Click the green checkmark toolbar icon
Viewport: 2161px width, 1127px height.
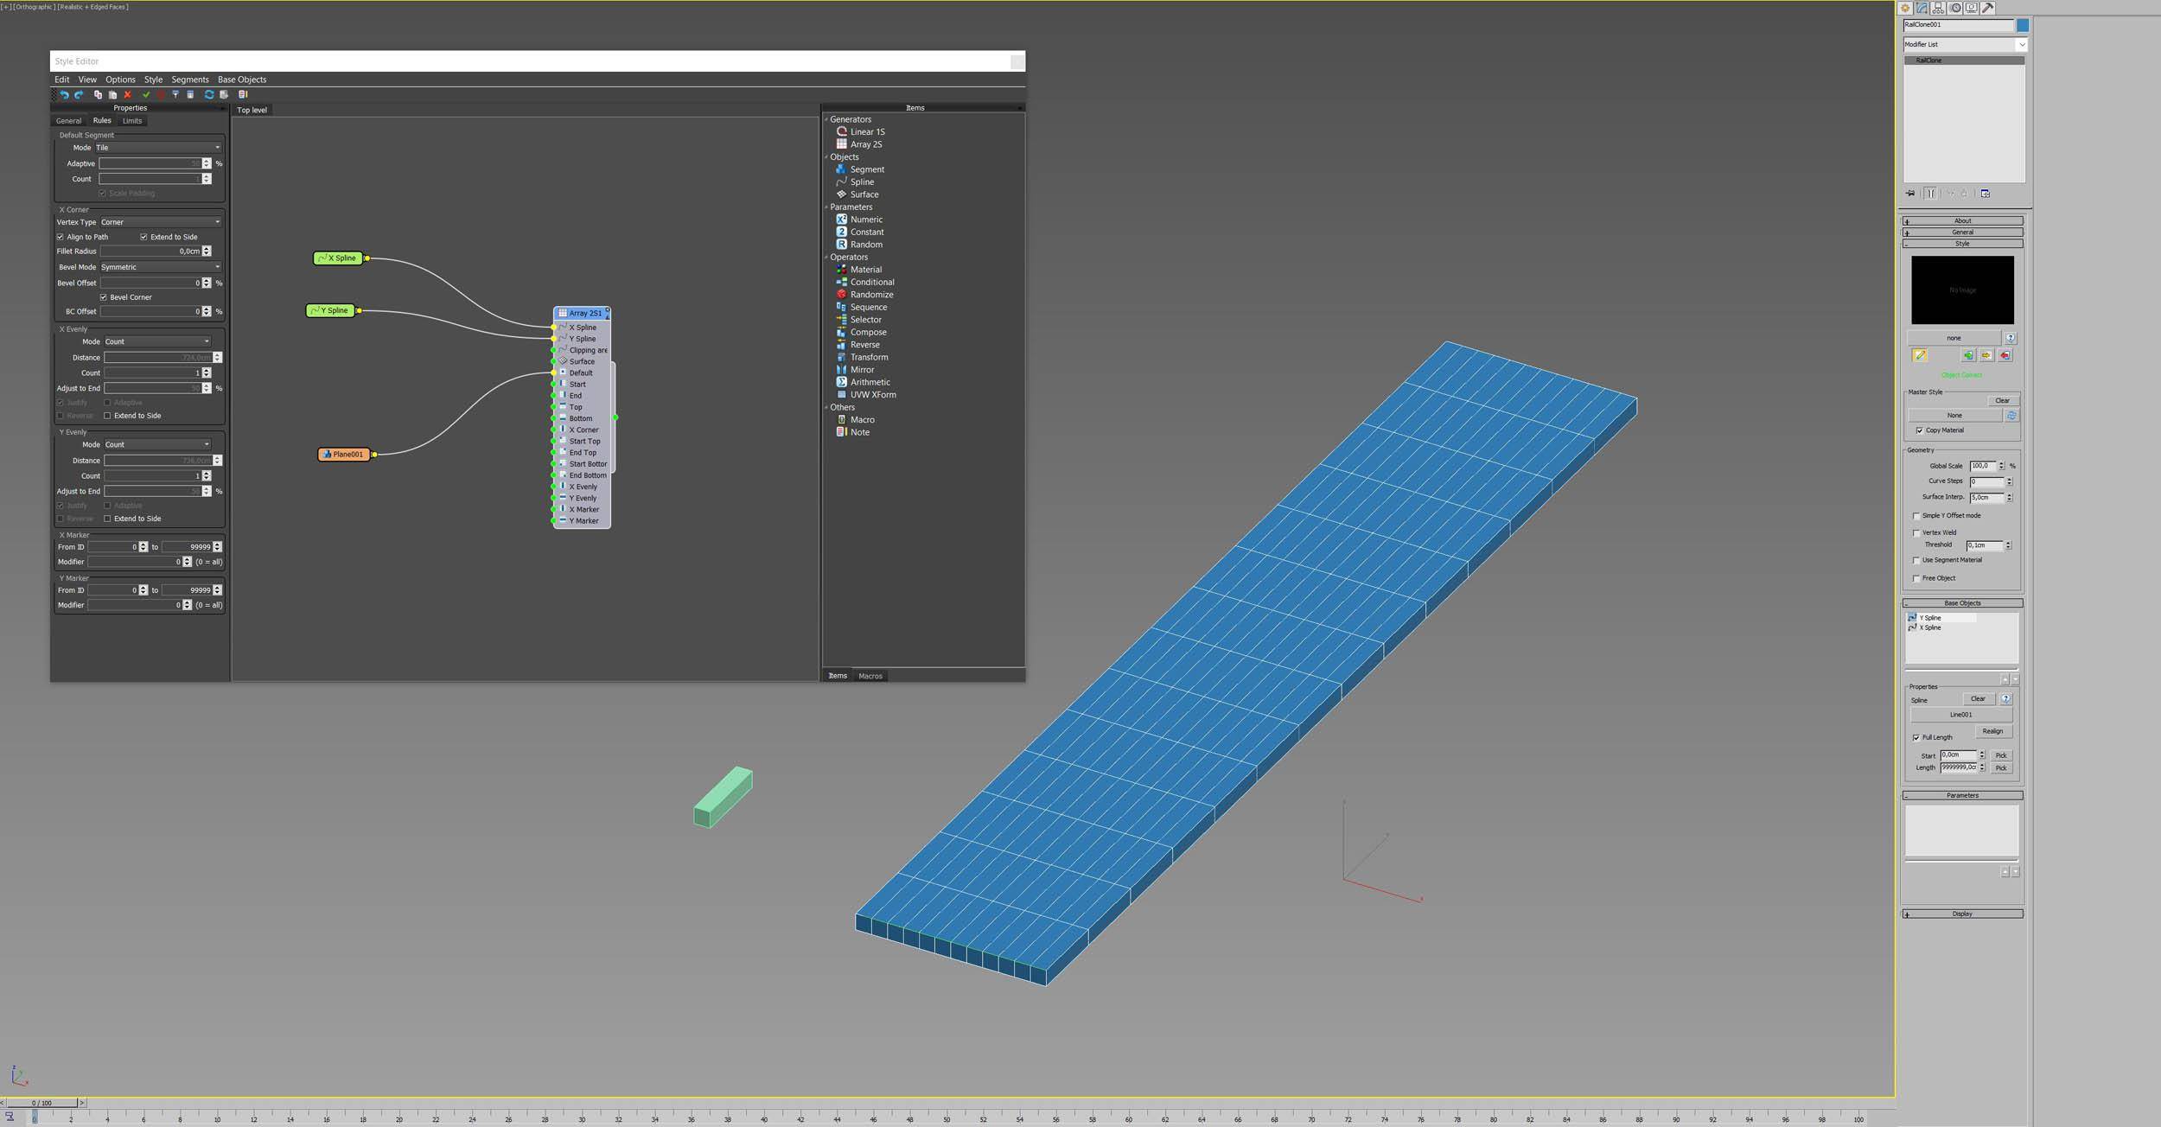pyautogui.click(x=146, y=94)
